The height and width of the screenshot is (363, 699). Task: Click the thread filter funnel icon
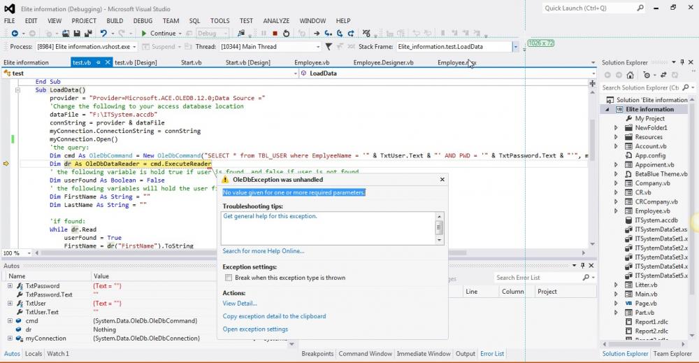pyautogui.click(x=329, y=46)
